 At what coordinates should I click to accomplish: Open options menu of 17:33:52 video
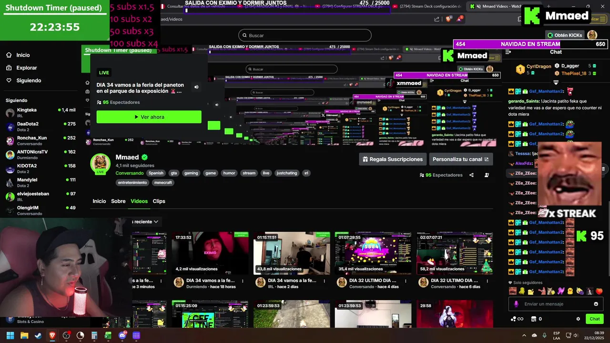(x=243, y=281)
